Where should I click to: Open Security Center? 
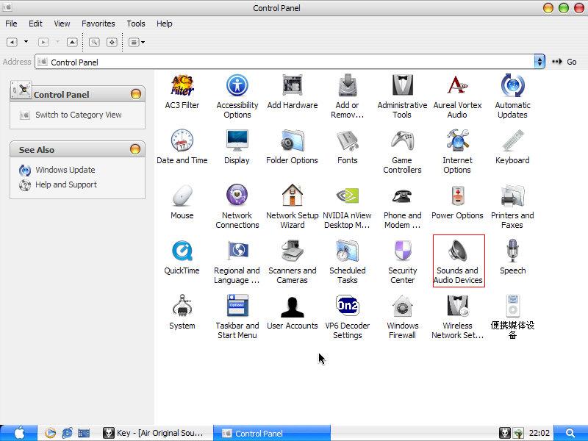[402, 262]
